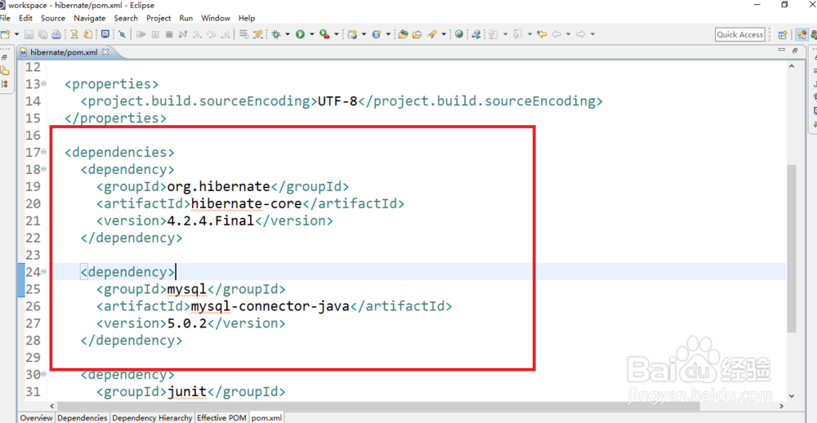Collapse the junit dependency at line 30

(44, 374)
